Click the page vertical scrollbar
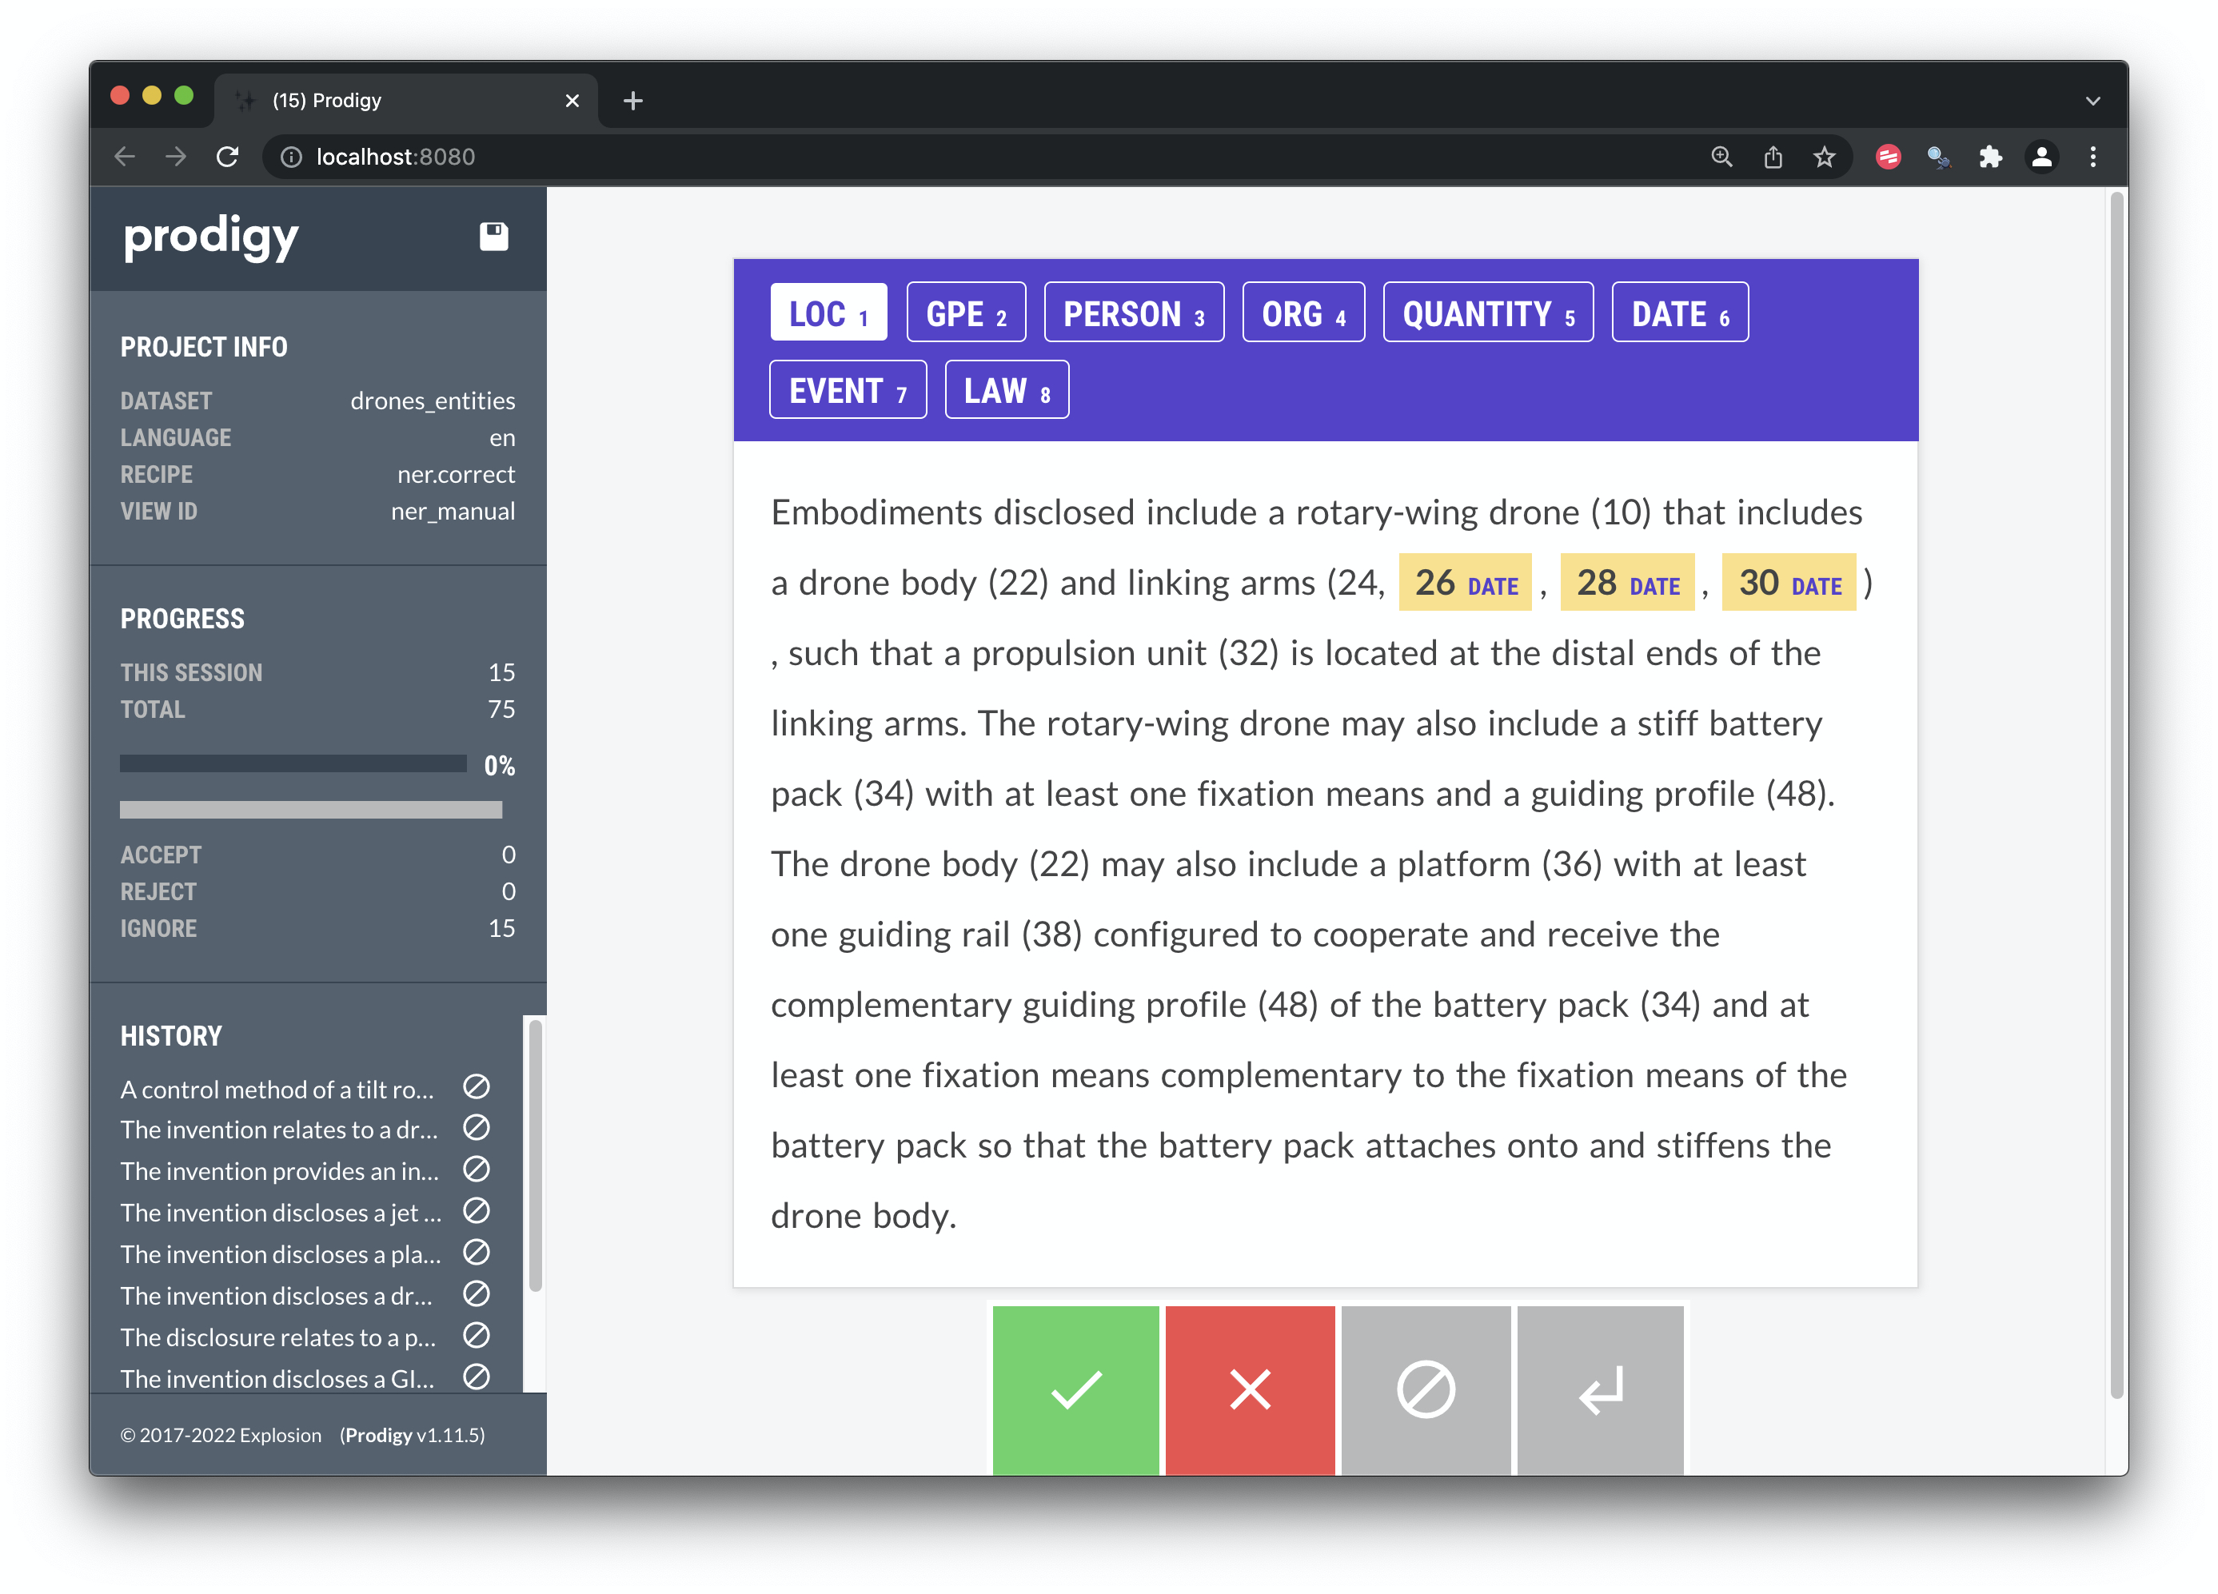This screenshot has width=2218, height=1594. click(2117, 794)
